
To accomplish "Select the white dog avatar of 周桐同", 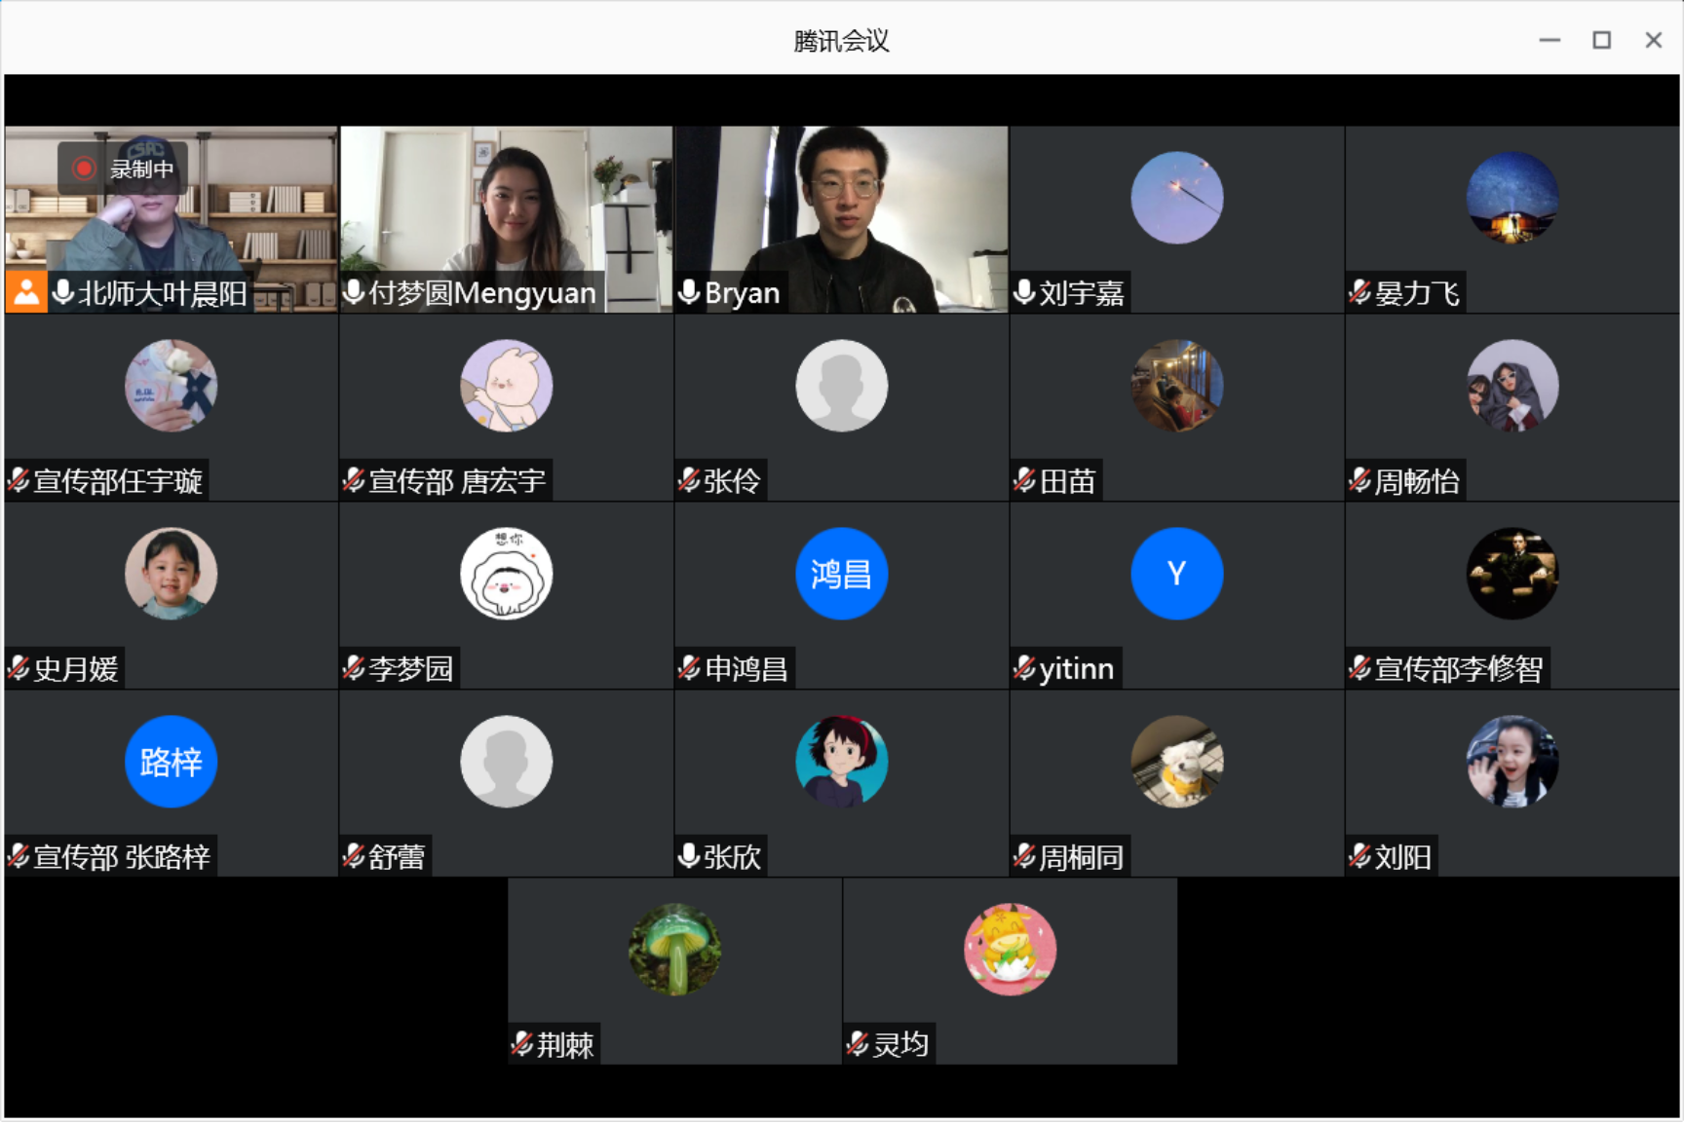I will coord(1177,762).
